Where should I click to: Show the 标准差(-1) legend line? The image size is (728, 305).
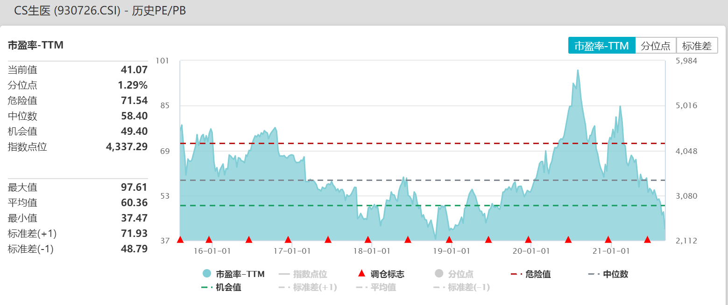462,287
